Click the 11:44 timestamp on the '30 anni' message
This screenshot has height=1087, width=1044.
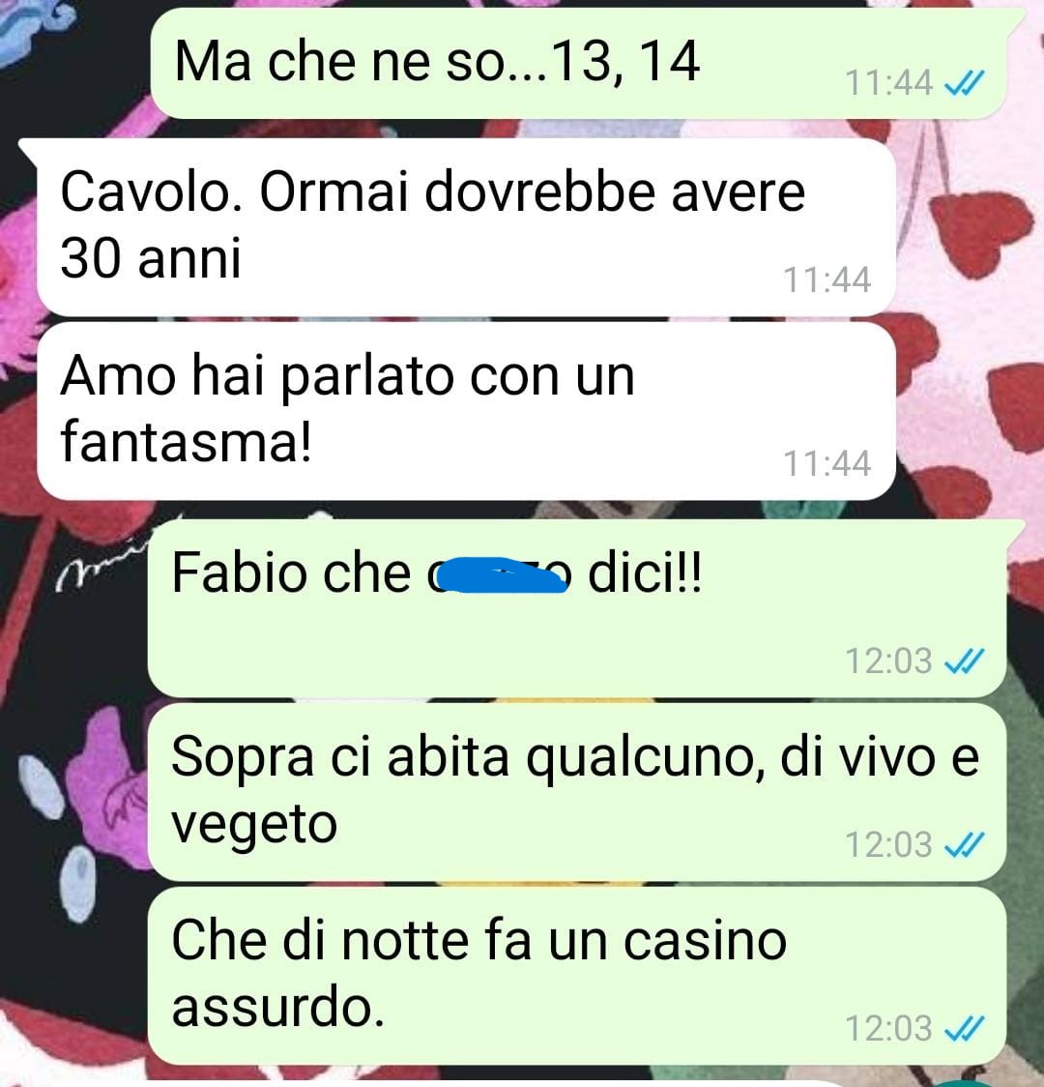point(826,280)
